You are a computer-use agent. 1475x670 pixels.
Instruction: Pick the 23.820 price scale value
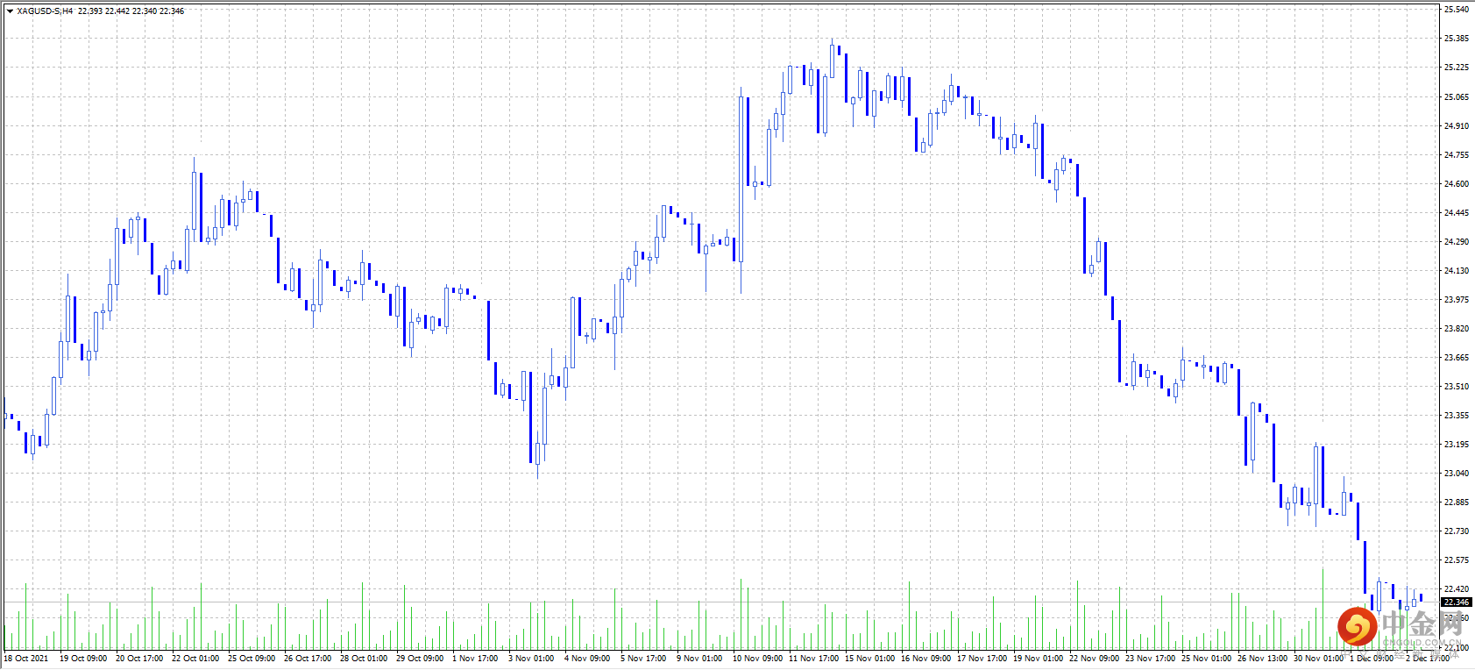1456,329
